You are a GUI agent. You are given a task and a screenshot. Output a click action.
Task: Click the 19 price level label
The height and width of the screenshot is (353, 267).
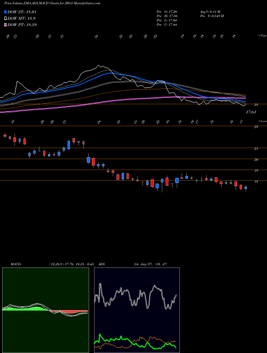point(256,171)
